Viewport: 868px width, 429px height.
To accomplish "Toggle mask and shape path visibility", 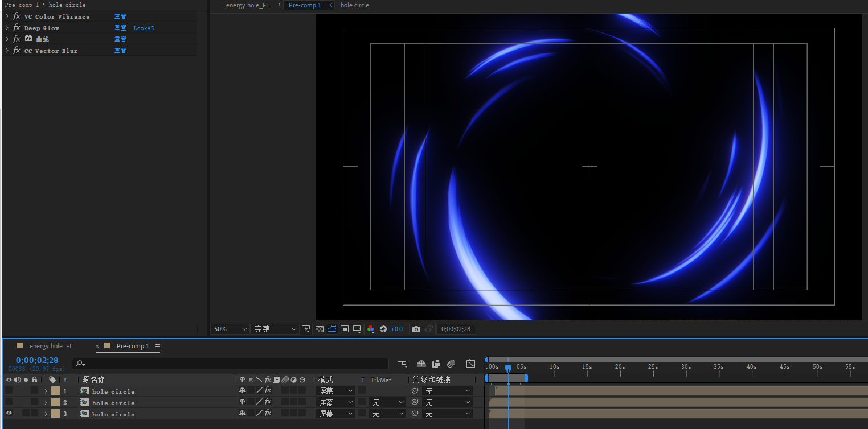I will pyautogui.click(x=332, y=329).
